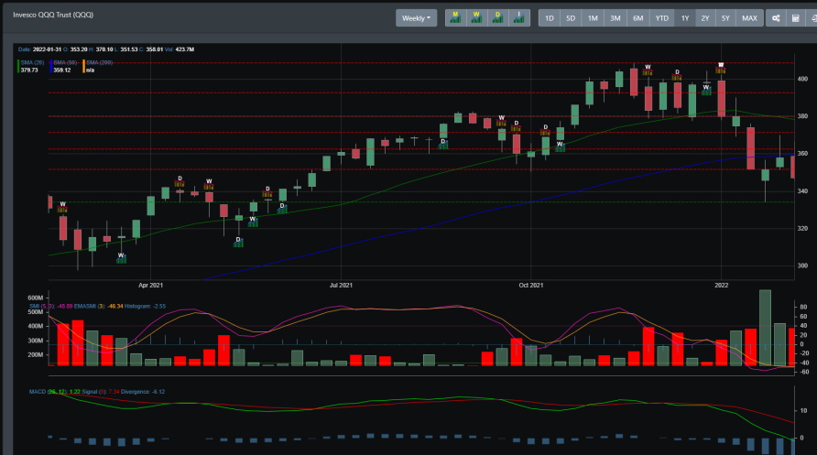Toggle struck-through SMA (50) legend label

pyautogui.click(x=65, y=62)
